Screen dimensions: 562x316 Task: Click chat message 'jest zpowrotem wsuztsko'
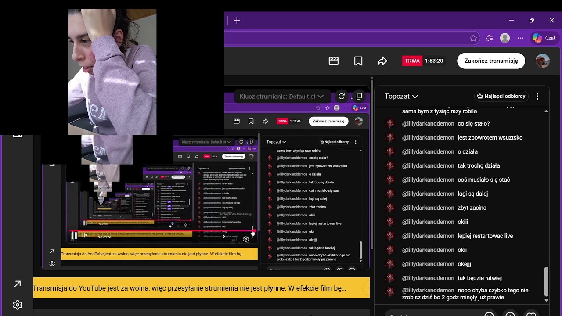490,138
